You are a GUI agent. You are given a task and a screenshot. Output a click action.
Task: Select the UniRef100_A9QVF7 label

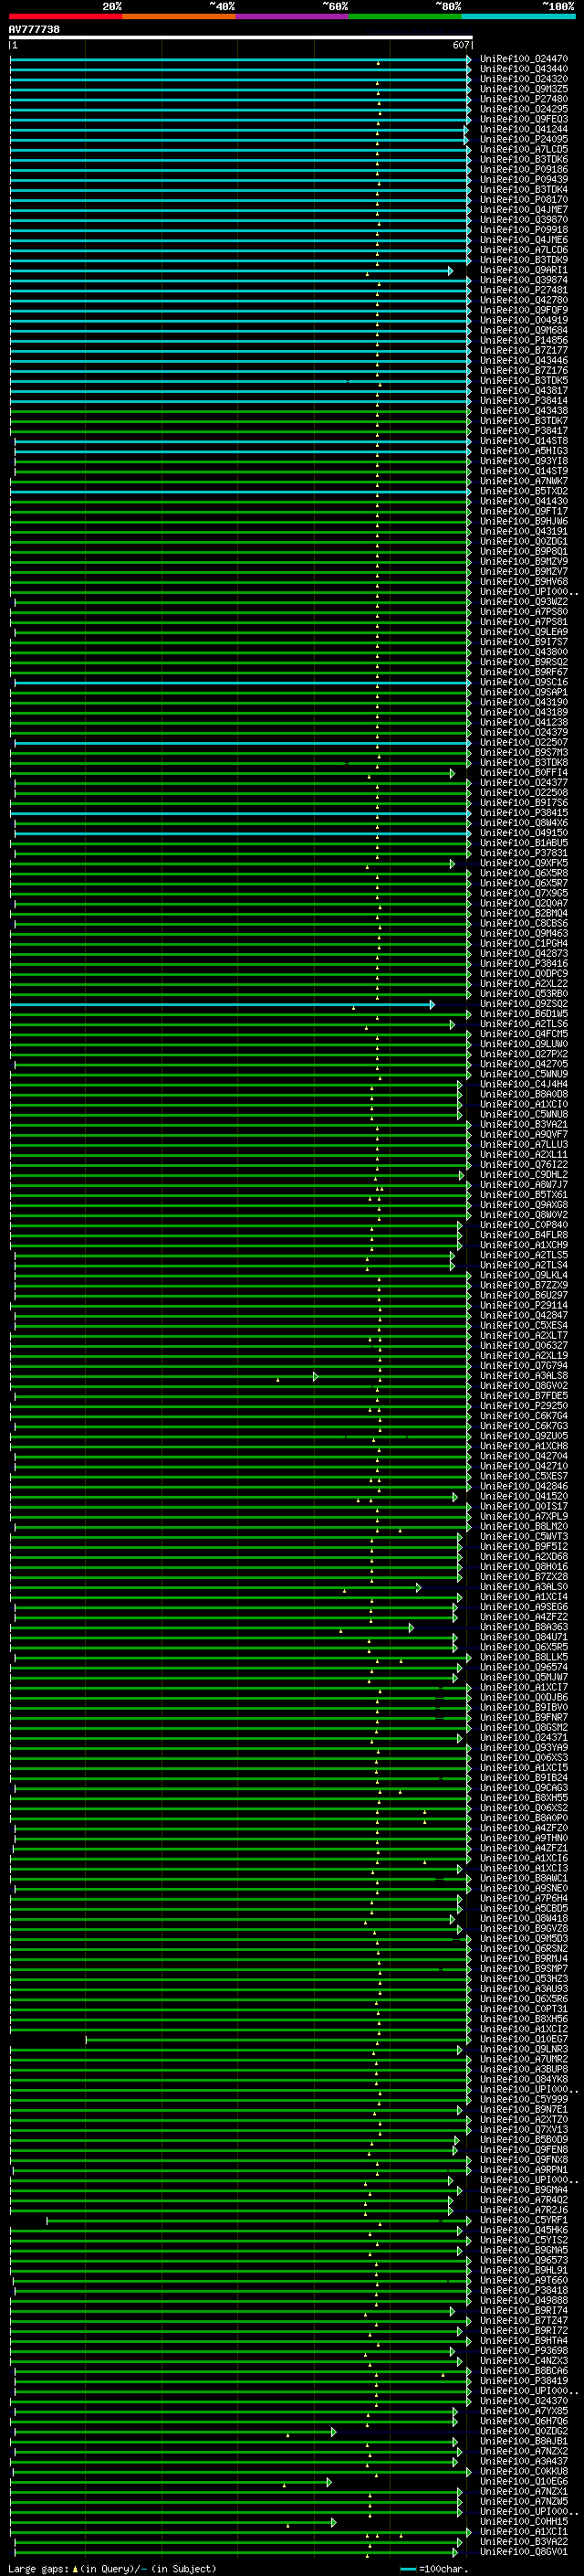coord(524,1135)
